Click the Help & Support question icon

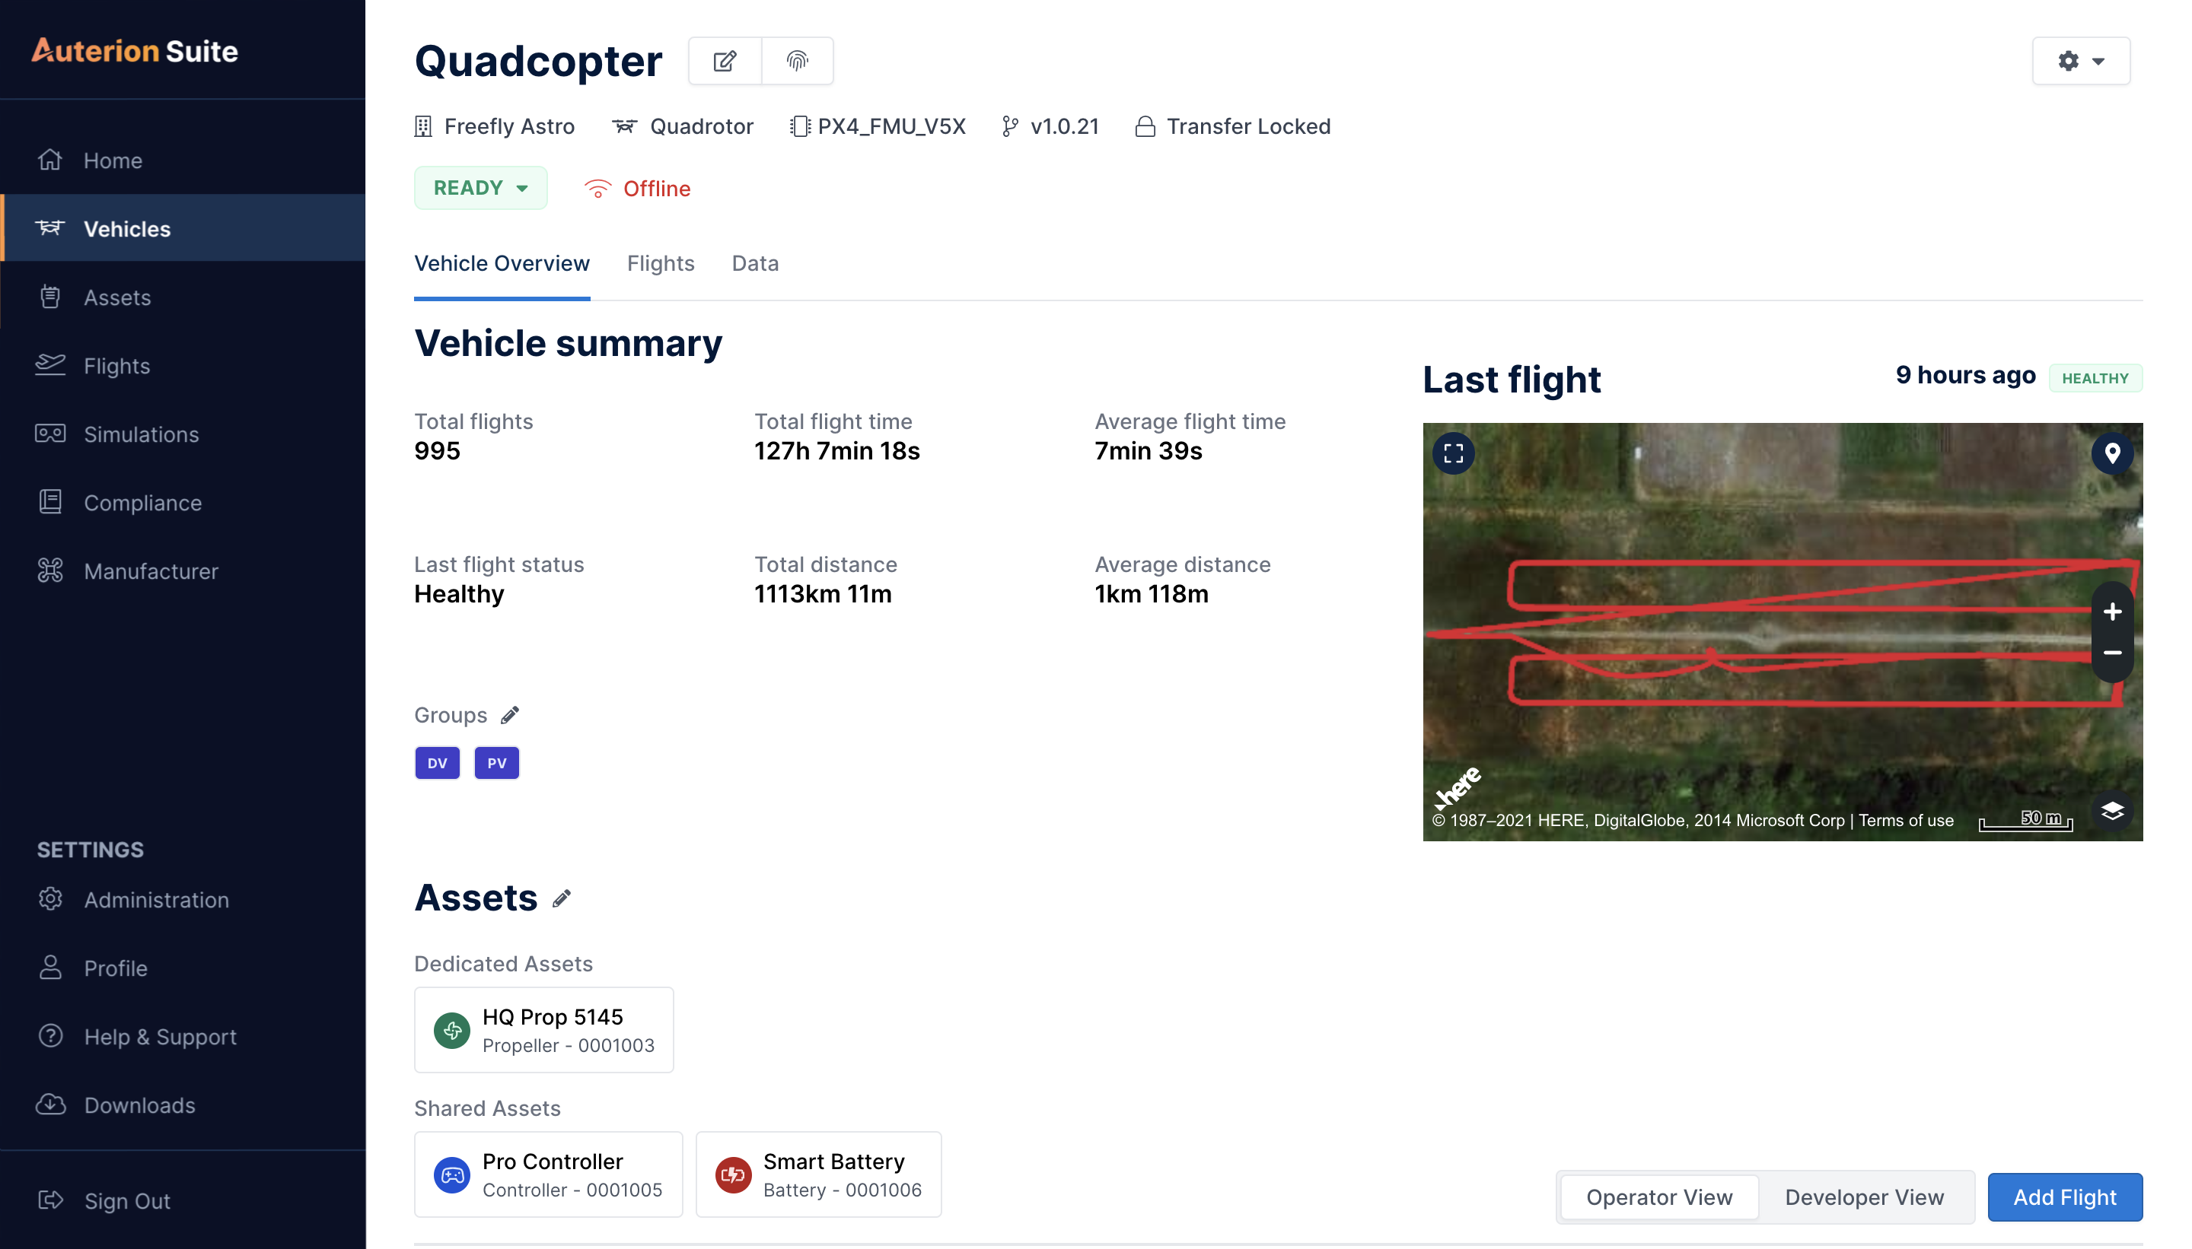coord(49,1036)
